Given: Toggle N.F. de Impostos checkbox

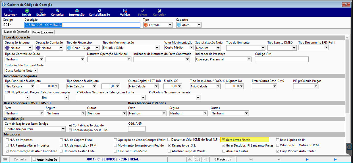Looking at the screenshot, I should pos(7,140).
